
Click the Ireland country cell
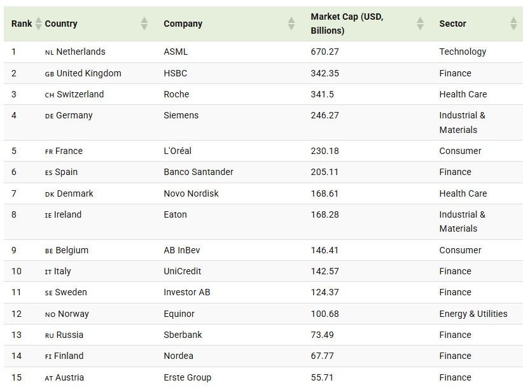[63, 214]
